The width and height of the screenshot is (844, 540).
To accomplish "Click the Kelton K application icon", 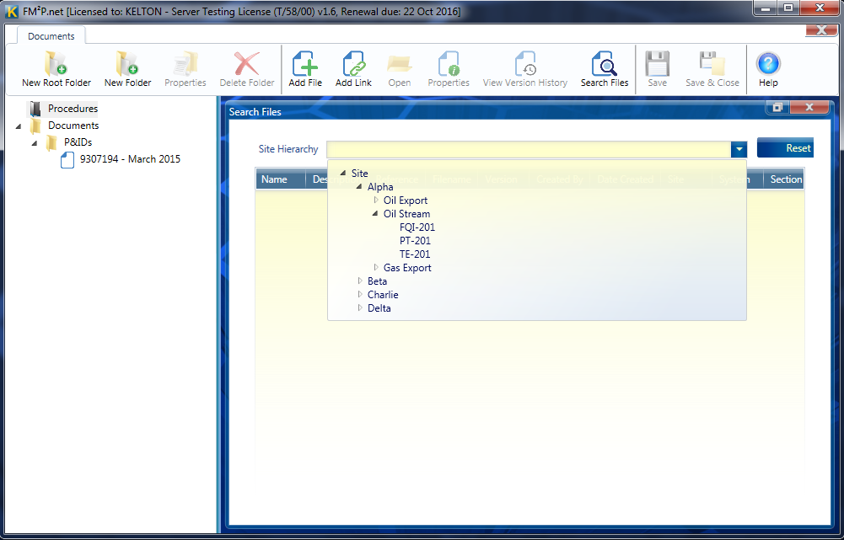I will pos(11,11).
